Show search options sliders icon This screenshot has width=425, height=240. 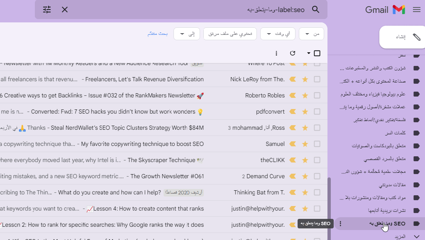click(x=47, y=10)
